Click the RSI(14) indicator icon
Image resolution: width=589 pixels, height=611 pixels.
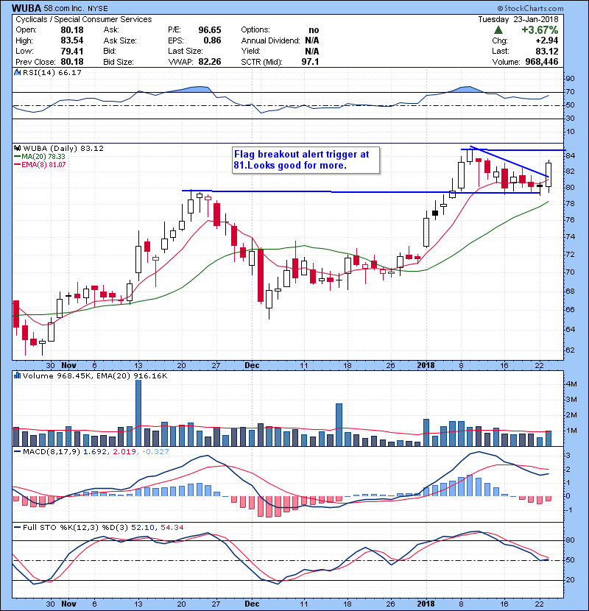tap(17, 72)
